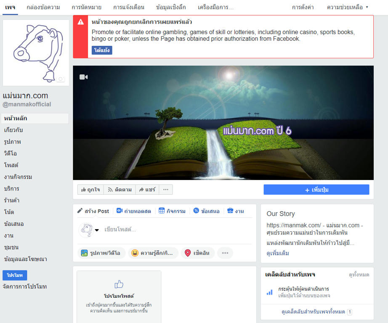Click the video camera icon on cover
388x323 pixels.
click(84, 77)
